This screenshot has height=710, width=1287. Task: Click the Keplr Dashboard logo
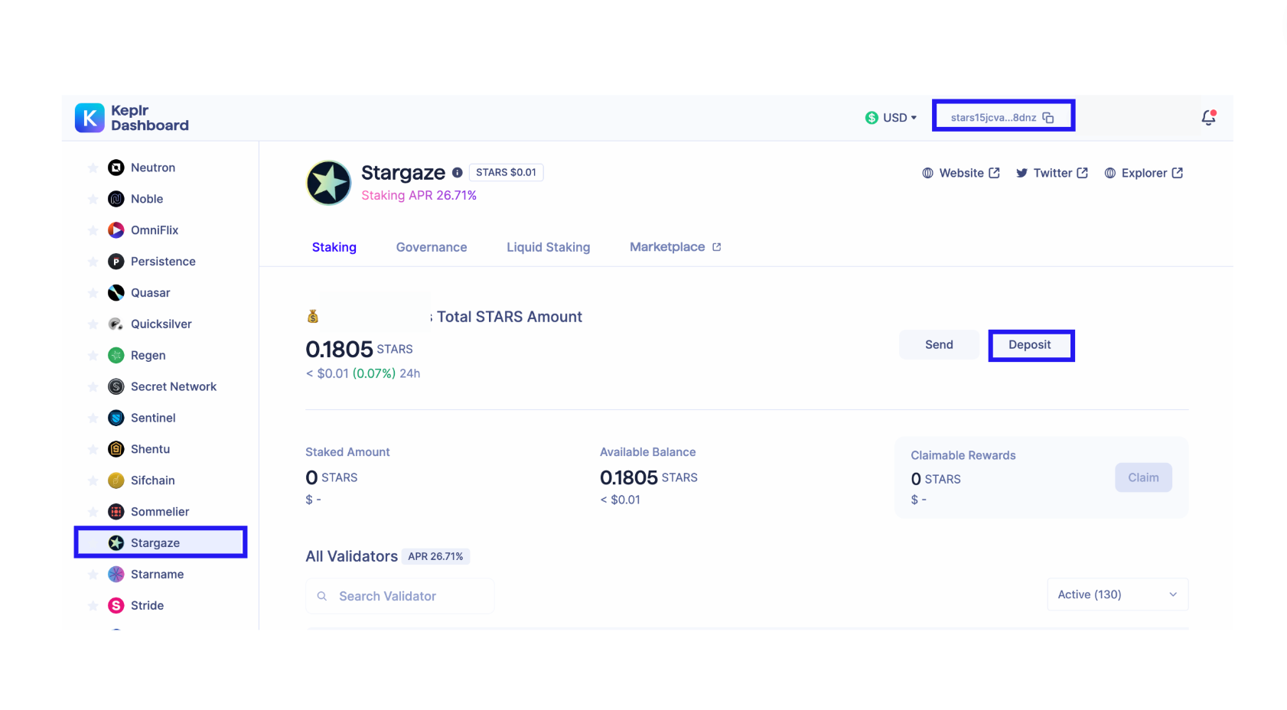click(x=132, y=118)
